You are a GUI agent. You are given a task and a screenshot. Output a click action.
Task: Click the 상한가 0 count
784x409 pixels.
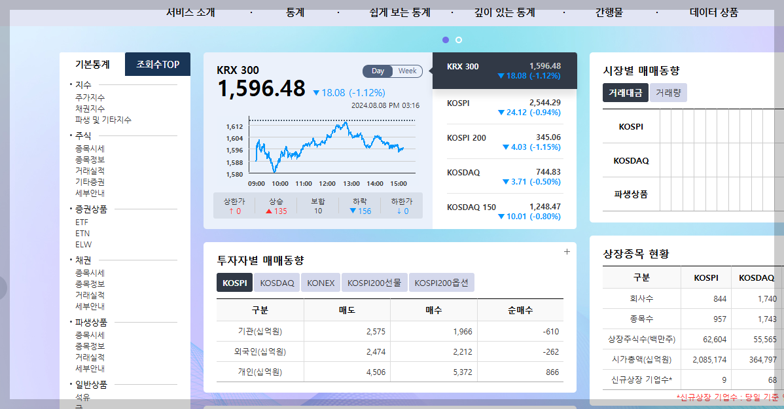coord(234,211)
